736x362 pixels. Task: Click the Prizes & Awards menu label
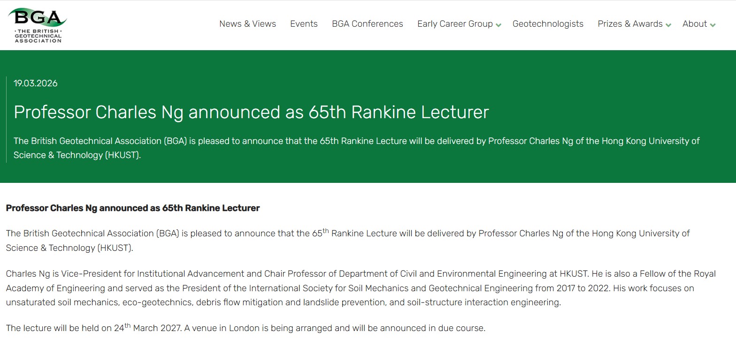(x=629, y=24)
